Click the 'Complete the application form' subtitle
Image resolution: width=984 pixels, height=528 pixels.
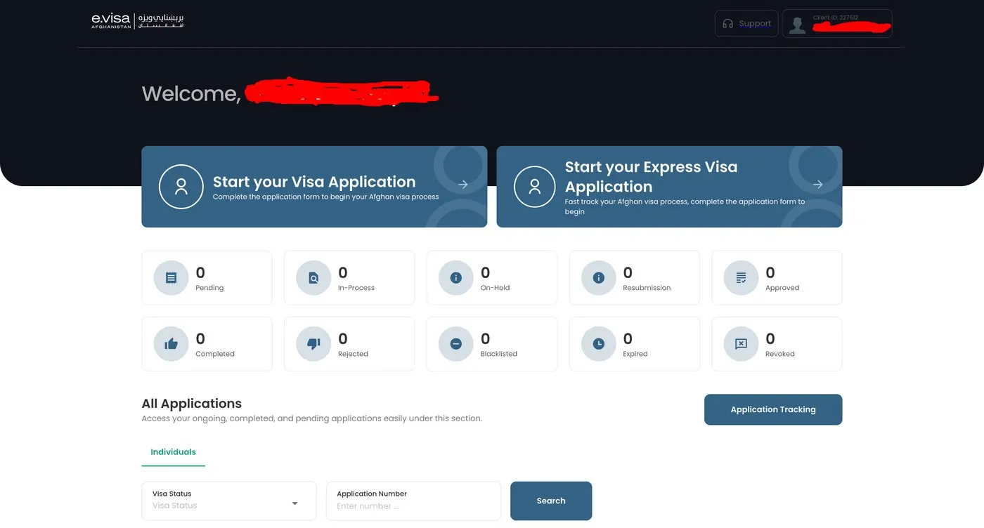point(326,197)
